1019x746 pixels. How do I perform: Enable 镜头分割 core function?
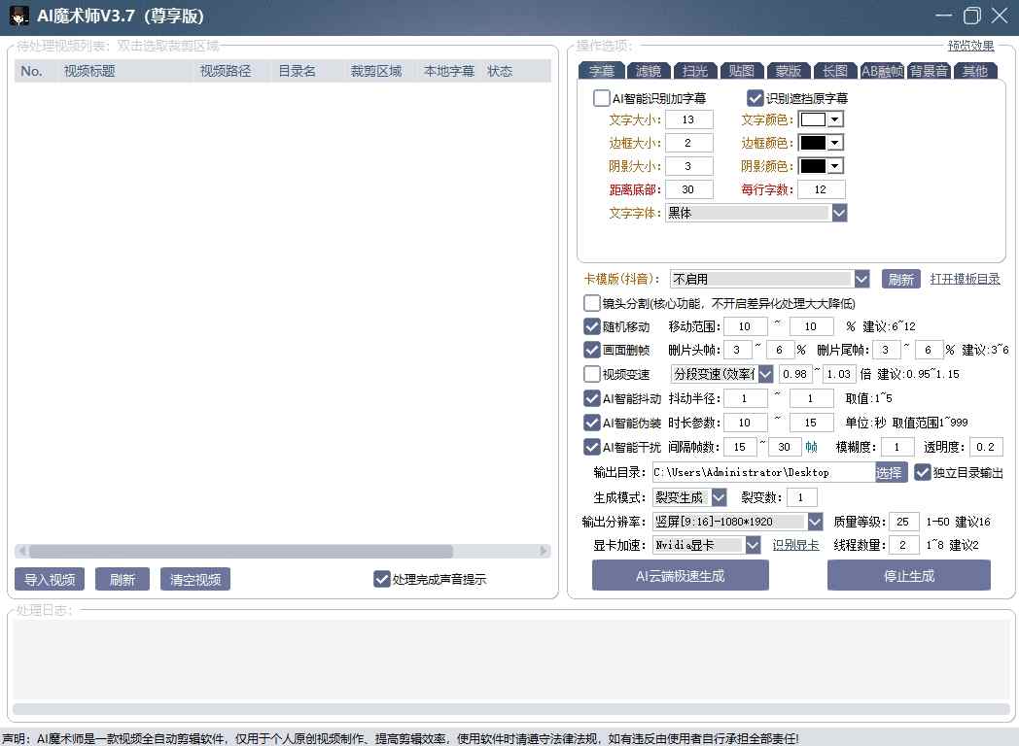pos(591,302)
